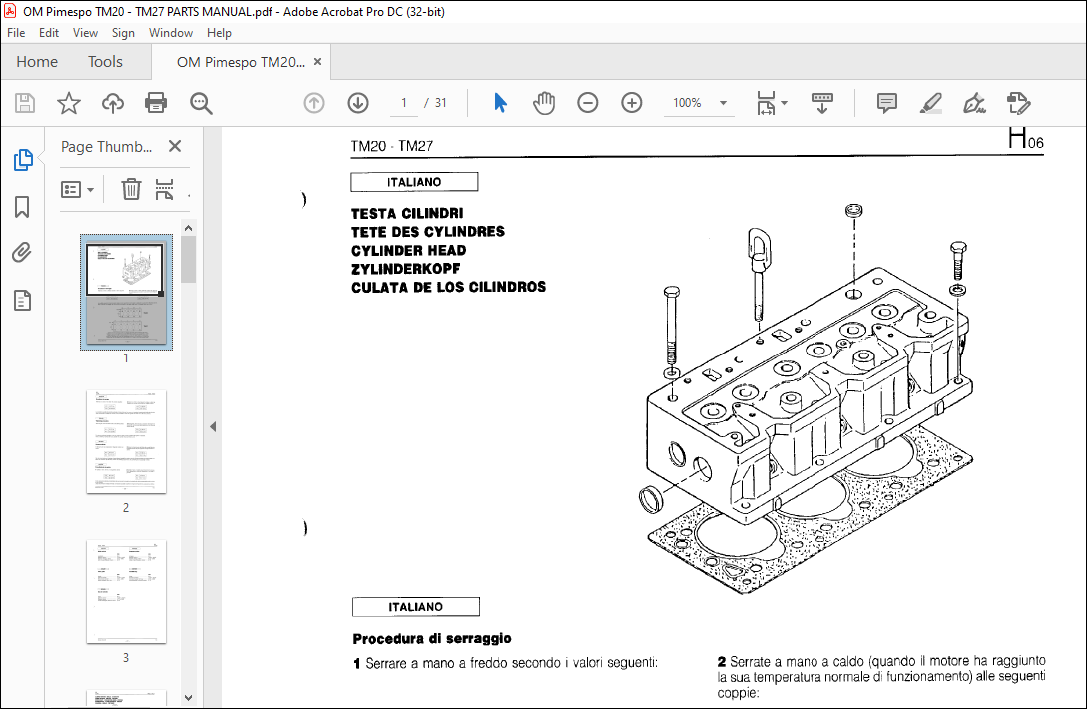The image size is (1087, 709).
Task: Select the arrow Selection tool
Action: coord(500,103)
